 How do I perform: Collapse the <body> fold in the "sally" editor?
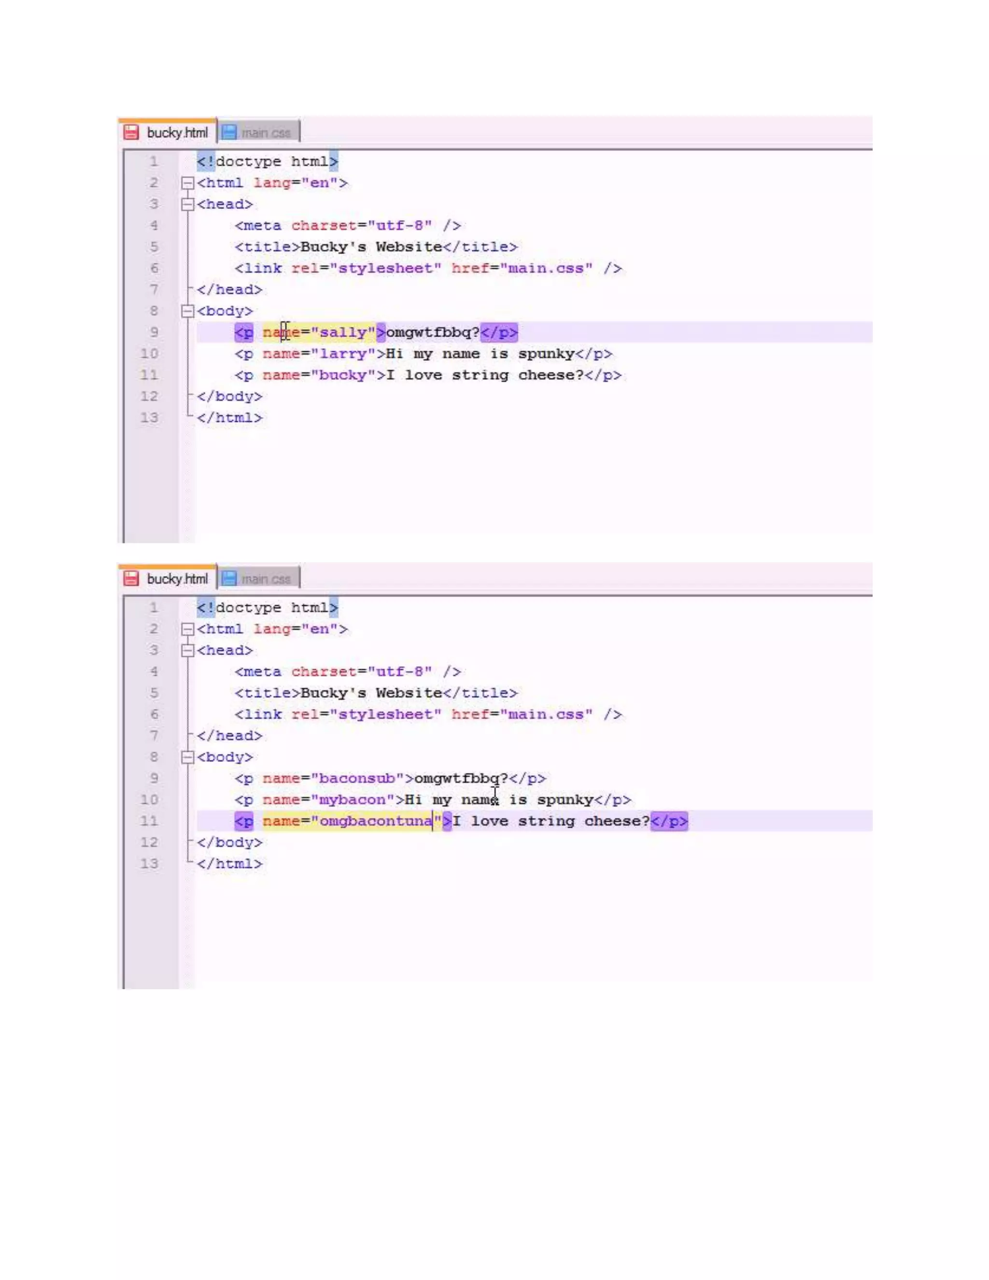(187, 311)
